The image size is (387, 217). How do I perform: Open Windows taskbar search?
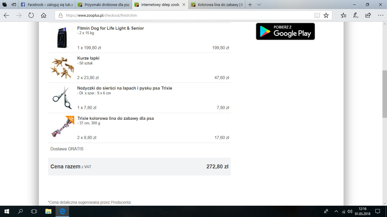[x=20, y=211]
